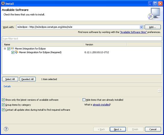Sort list by the Name column header
This screenshot has height=135, width=164.
[x=43, y=45]
